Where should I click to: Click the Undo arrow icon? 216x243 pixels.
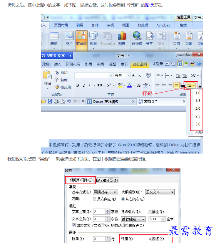pos(69,101)
